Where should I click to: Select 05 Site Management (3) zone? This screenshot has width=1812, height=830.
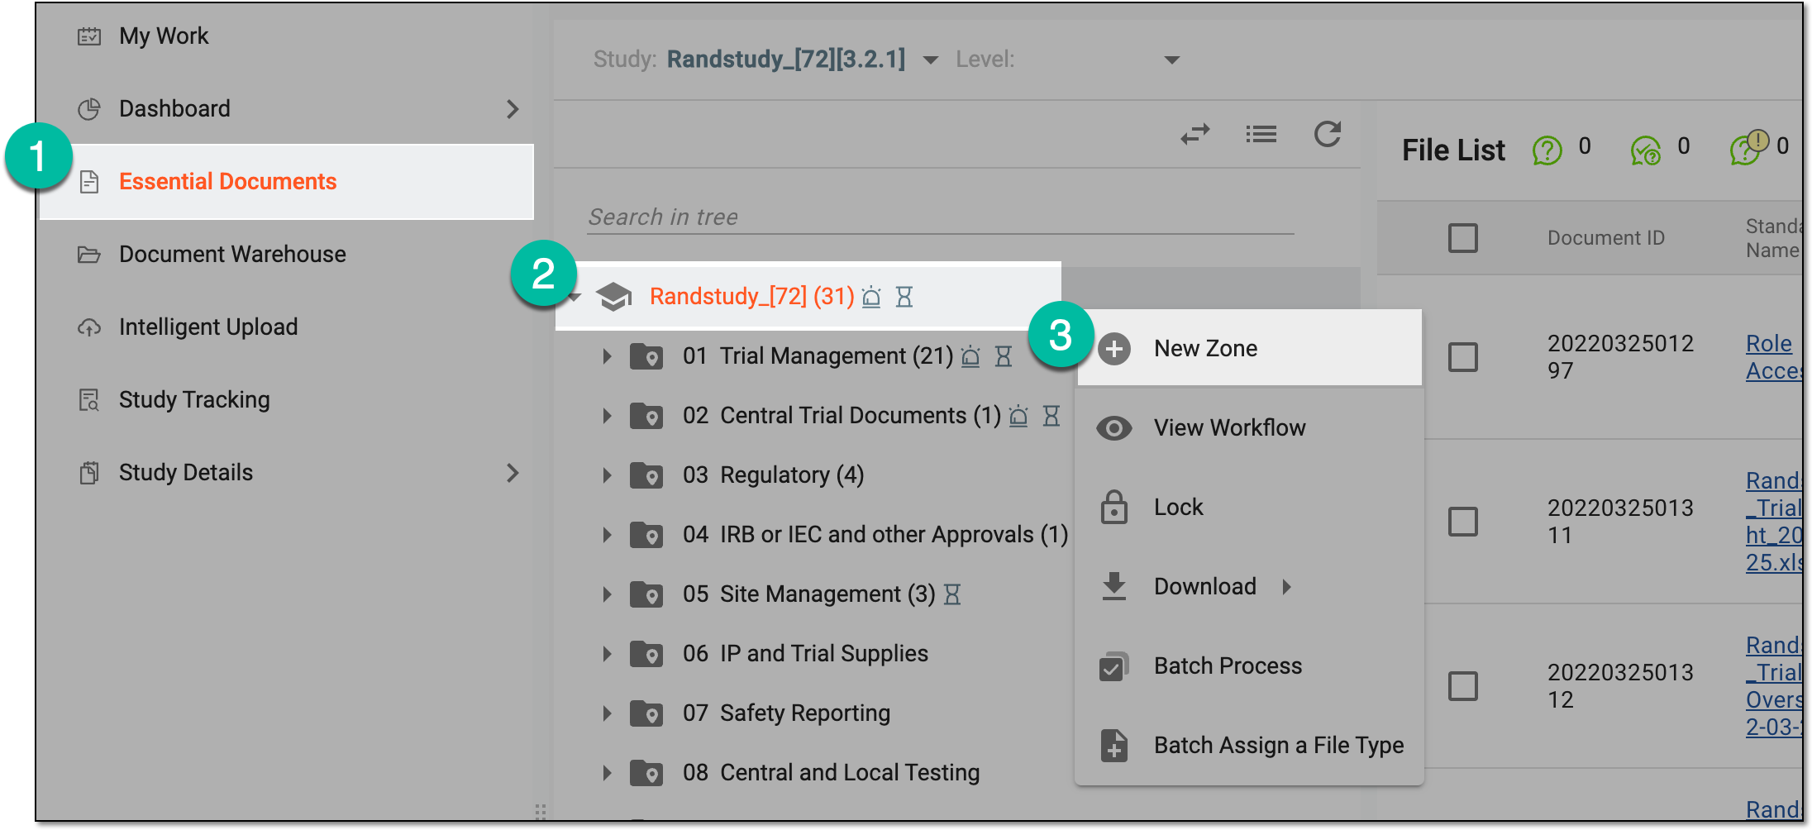[808, 594]
